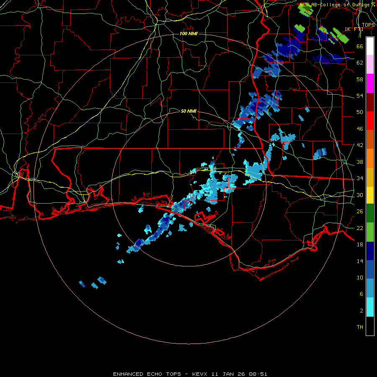This screenshot has height=377, width=377.
Task: Pick the lighter orange legend swatch
Action: coord(370,158)
